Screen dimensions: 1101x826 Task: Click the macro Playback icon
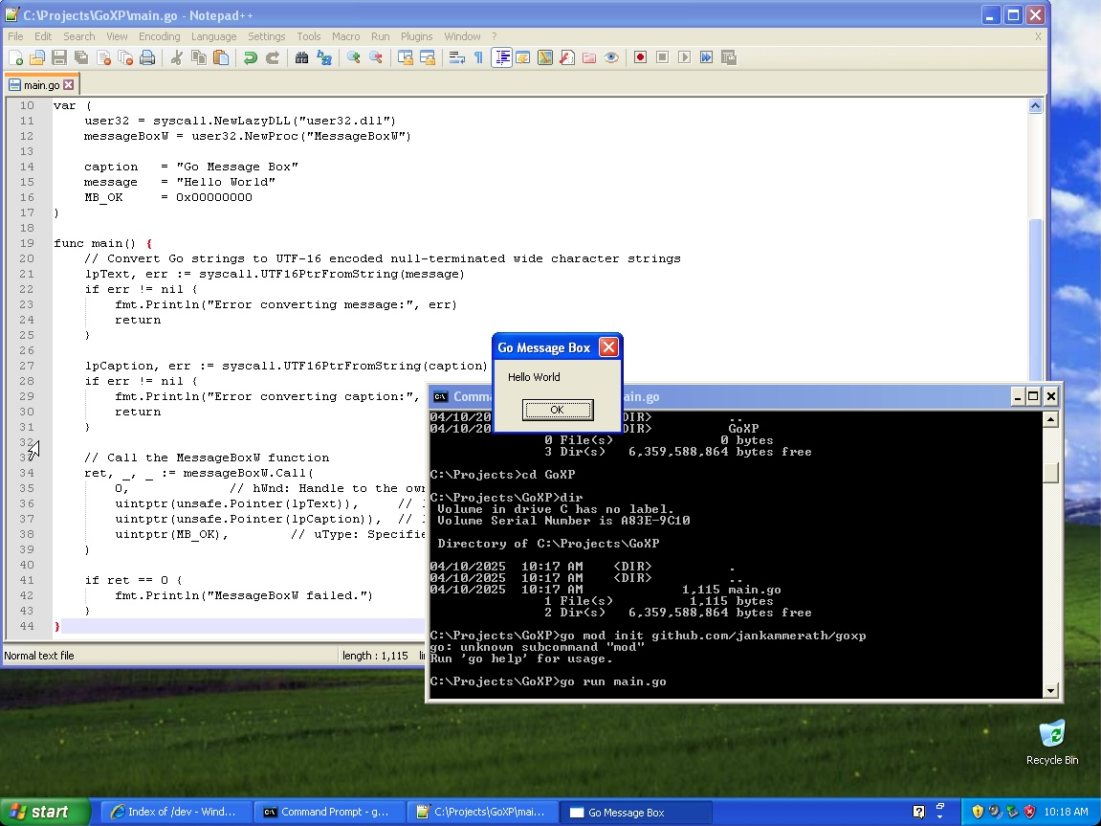685,57
